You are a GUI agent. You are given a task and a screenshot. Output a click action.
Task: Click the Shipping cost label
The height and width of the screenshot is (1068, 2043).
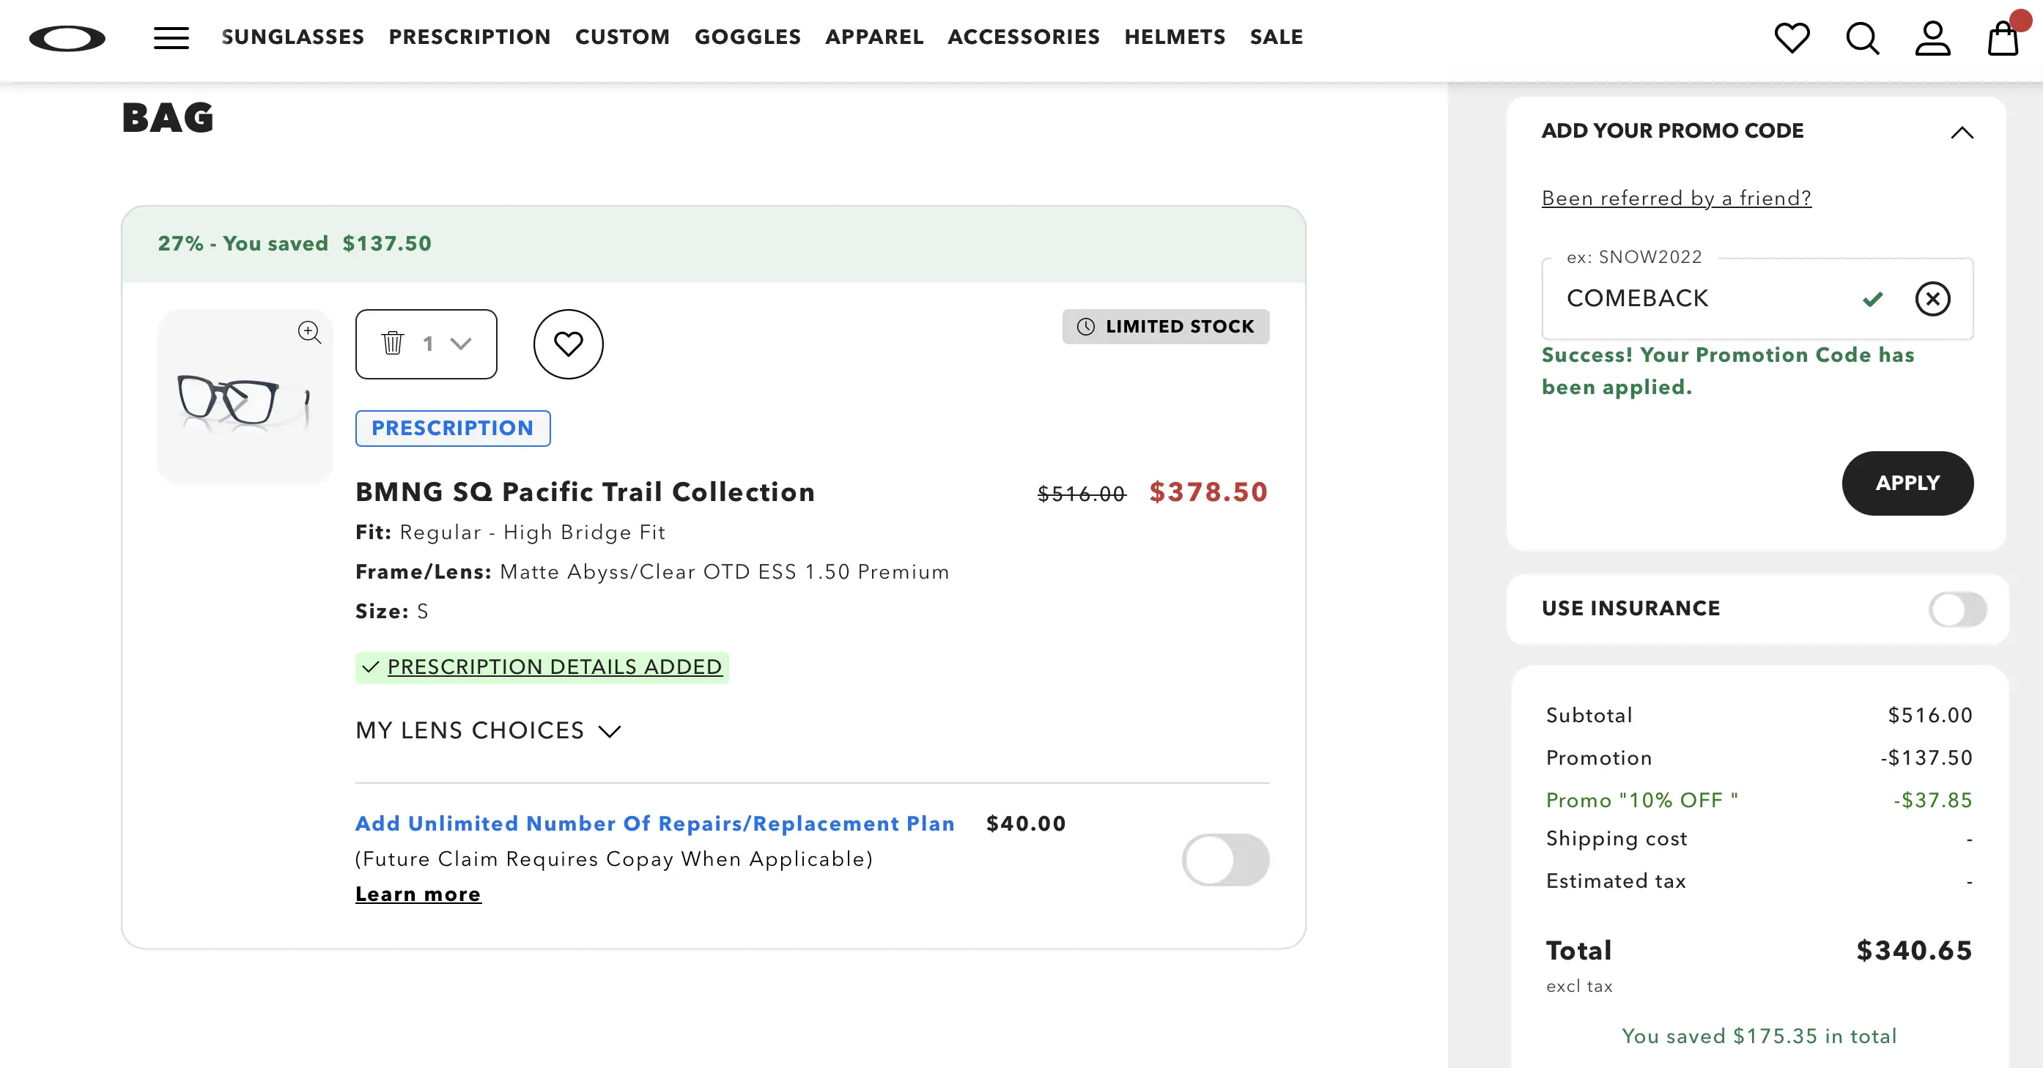[1617, 838]
